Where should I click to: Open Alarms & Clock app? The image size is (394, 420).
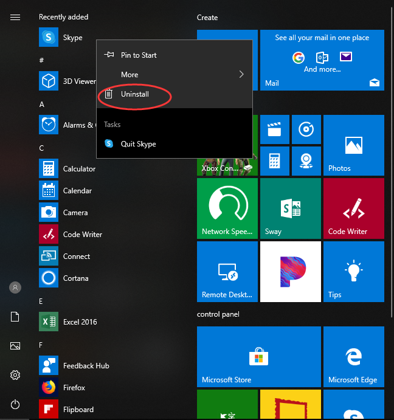[67, 125]
